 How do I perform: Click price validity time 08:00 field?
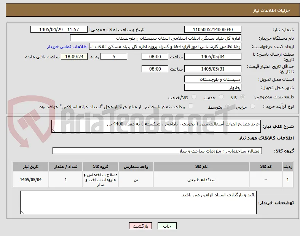(x=155, y=69)
